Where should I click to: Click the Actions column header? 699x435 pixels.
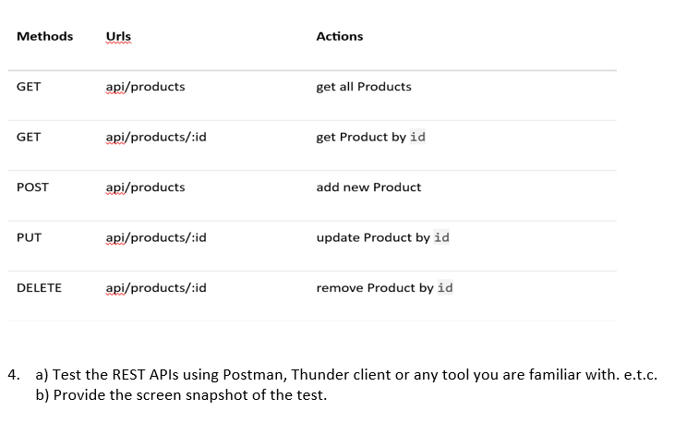pyautogui.click(x=340, y=36)
